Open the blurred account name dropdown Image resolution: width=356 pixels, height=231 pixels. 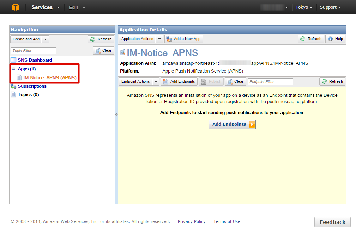[274, 7]
